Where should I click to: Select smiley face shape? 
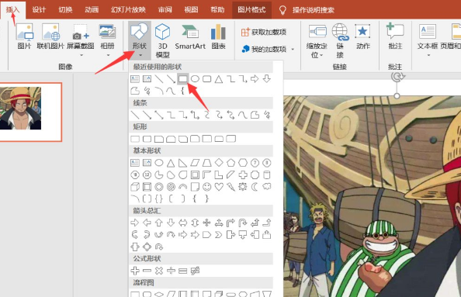207,187
